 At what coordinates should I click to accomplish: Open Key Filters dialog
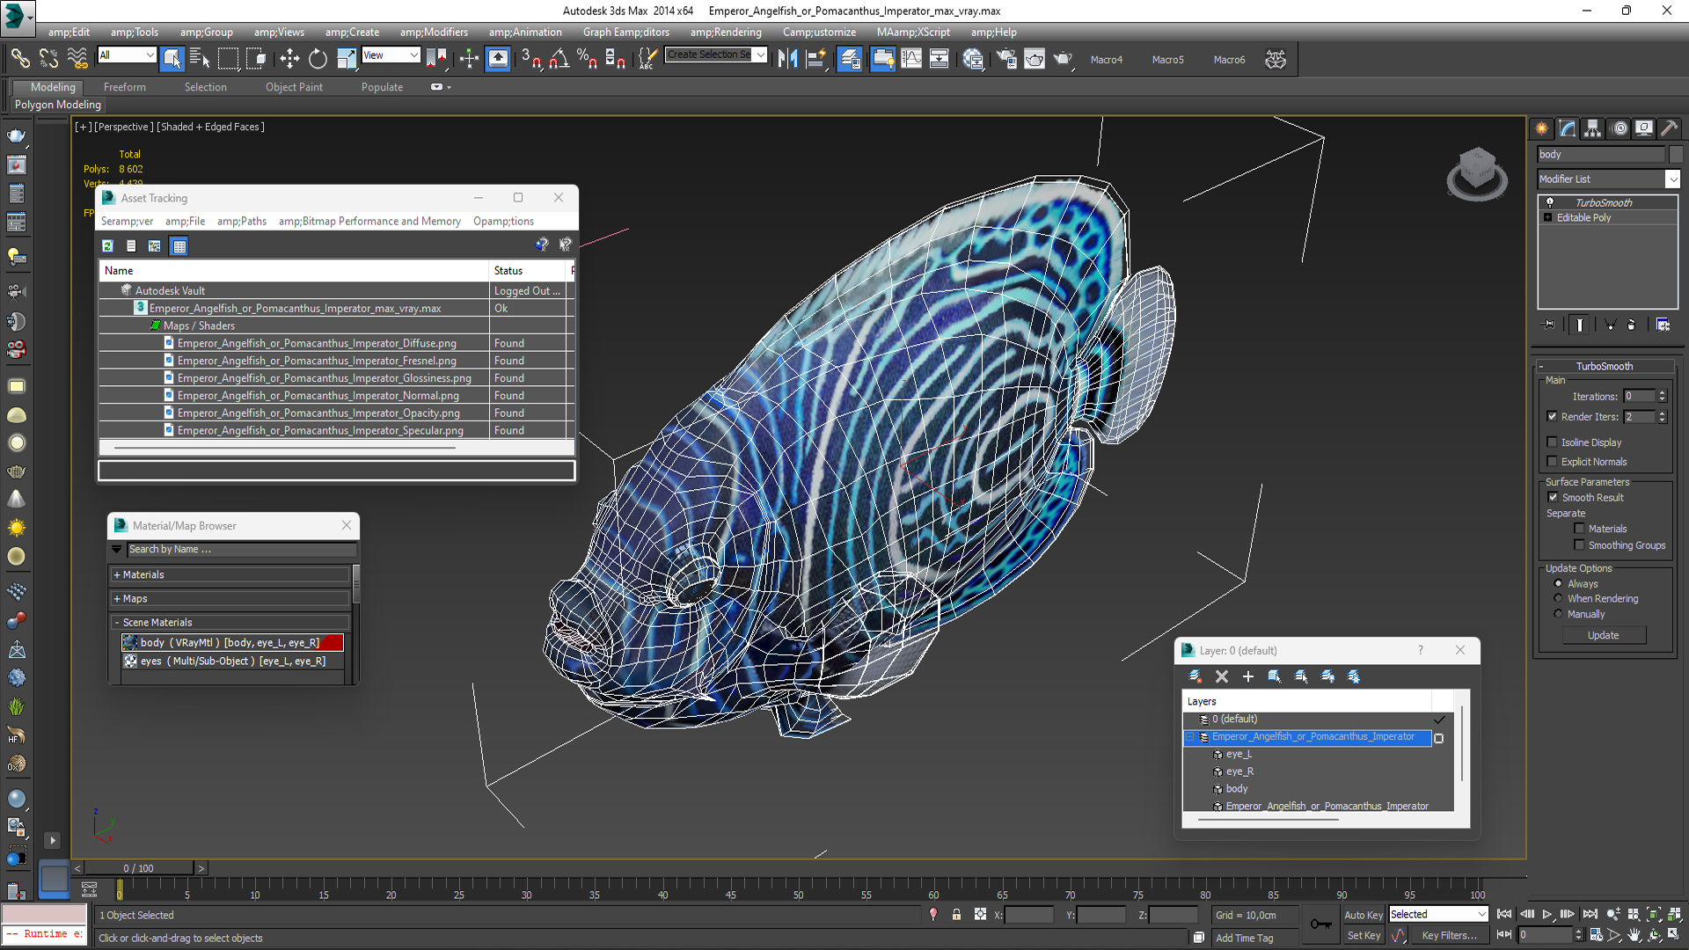[x=1449, y=936]
